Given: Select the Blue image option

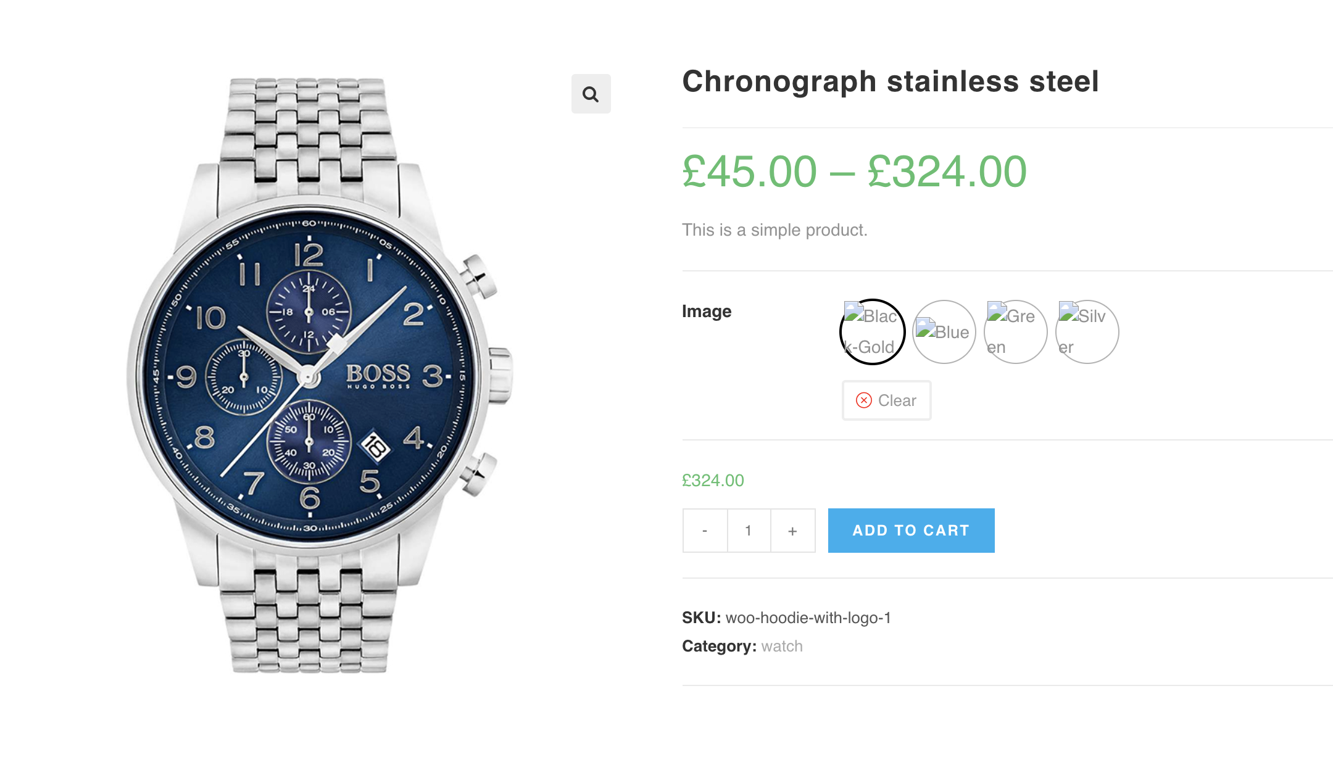Looking at the screenshot, I should (x=944, y=331).
